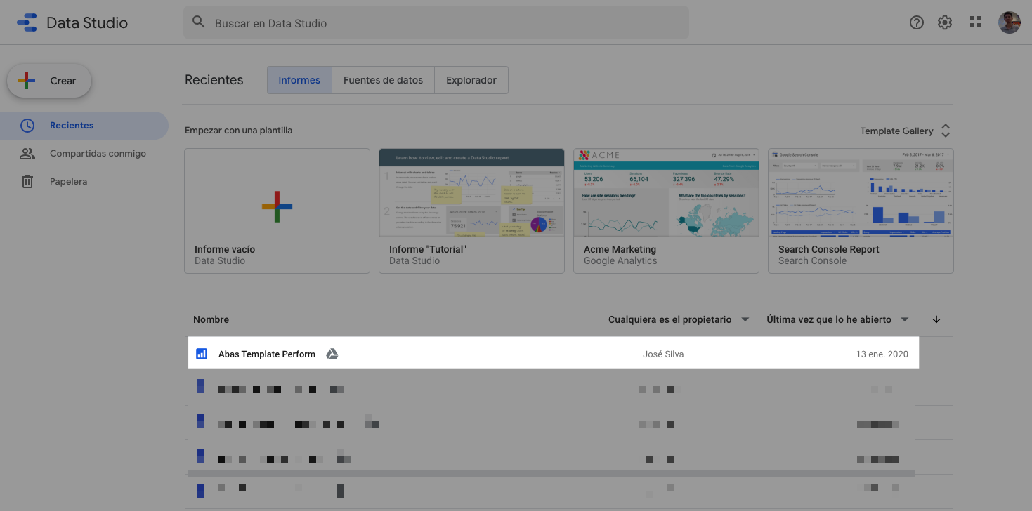Open the Google apps grid icon
Image resolution: width=1032 pixels, height=511 pixels.
(x=975, y=22)
